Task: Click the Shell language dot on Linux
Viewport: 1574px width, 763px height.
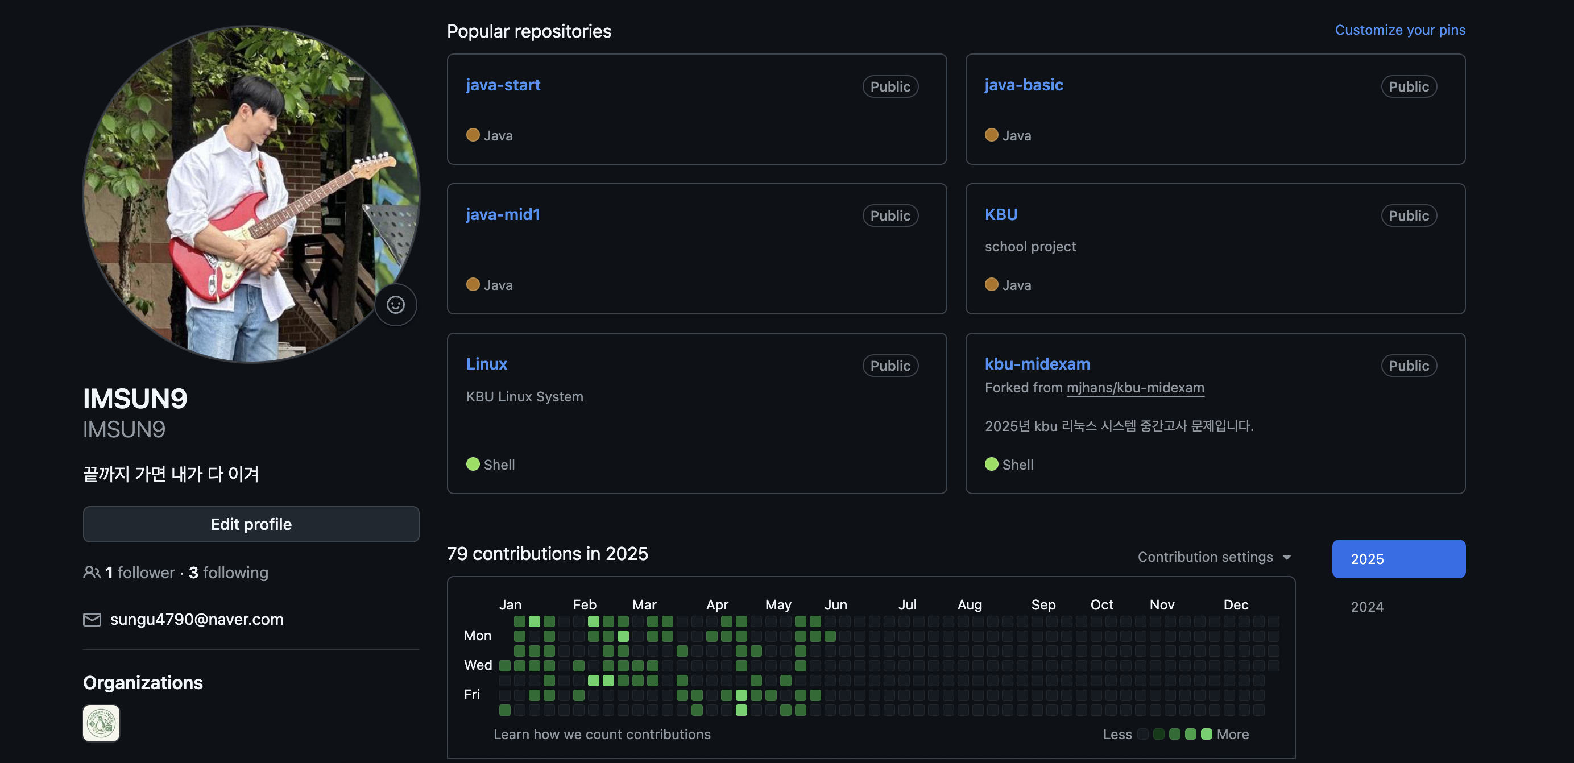Action: [473, 465]
